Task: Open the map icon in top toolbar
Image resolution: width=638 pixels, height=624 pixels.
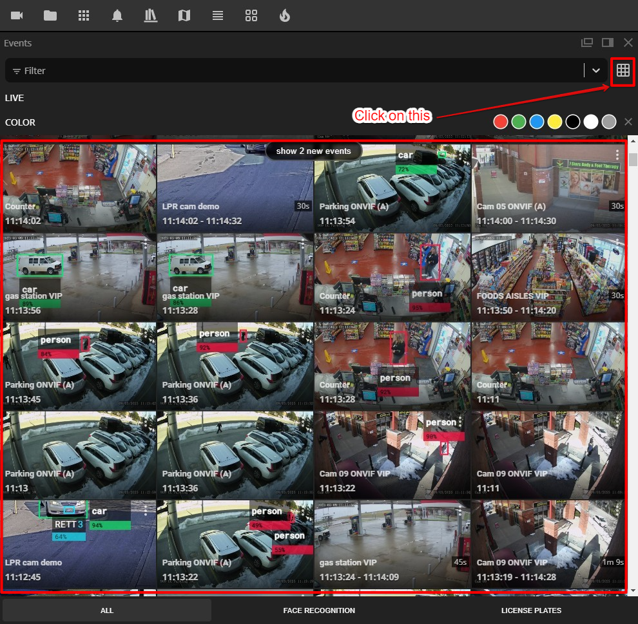Action: (x=184, y=15)
